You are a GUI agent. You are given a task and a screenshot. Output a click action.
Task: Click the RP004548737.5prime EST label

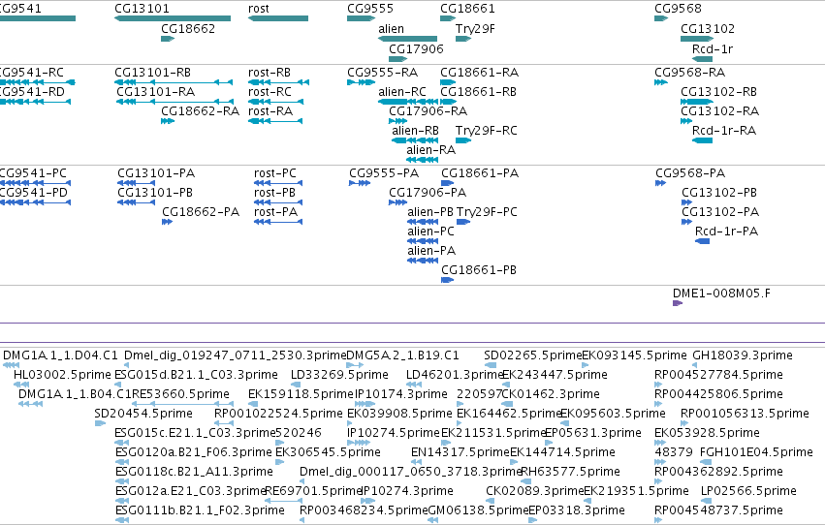pyautogui.click(x=718, y=510)
